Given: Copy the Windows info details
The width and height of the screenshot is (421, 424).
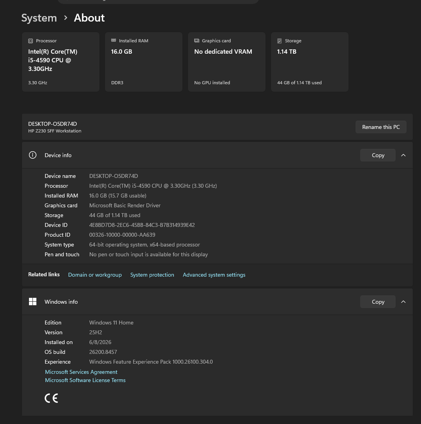Looking at the screenshot, I should click(x=378, y=302).
